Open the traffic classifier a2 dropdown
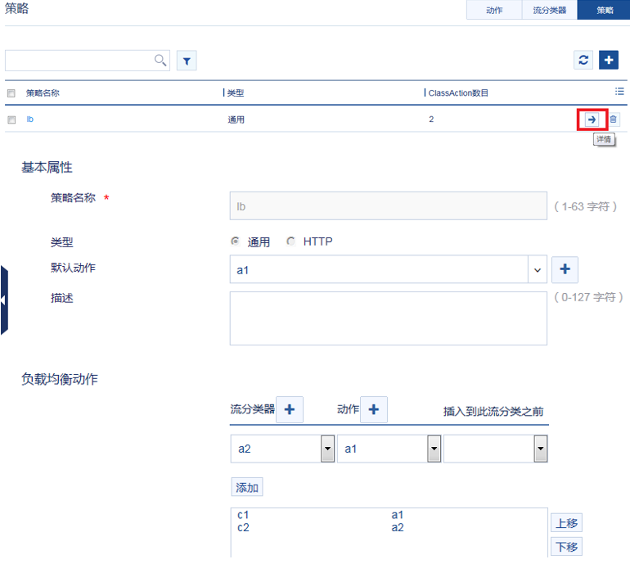 [327, 449]
